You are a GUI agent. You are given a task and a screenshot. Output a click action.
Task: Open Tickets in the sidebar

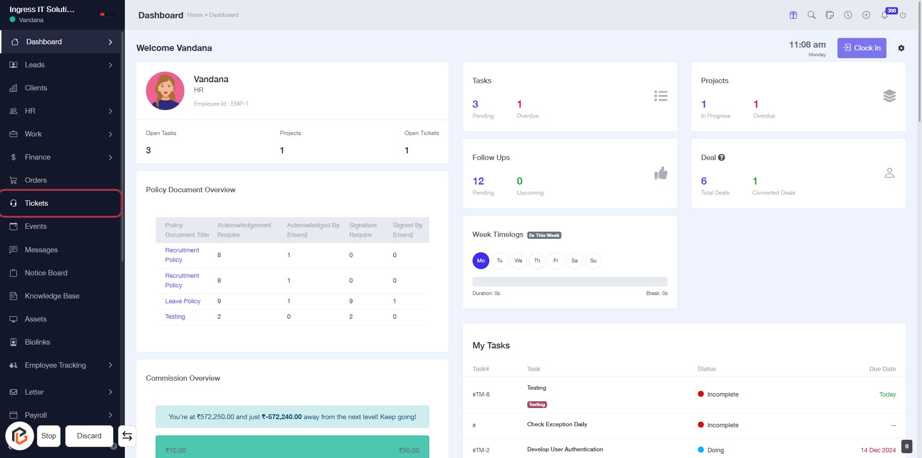coord(36,203)
